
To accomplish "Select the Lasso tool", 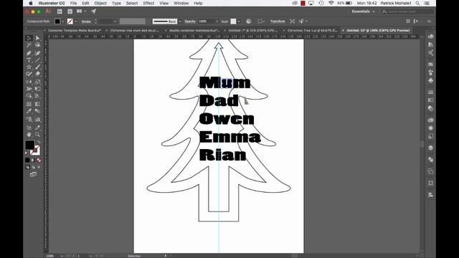I will [37, 45].
